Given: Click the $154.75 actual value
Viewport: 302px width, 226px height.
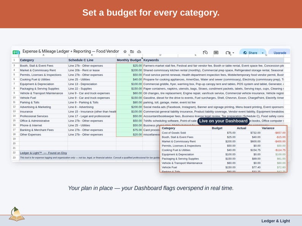Looking at the screenshot, I should click(255, 150).
